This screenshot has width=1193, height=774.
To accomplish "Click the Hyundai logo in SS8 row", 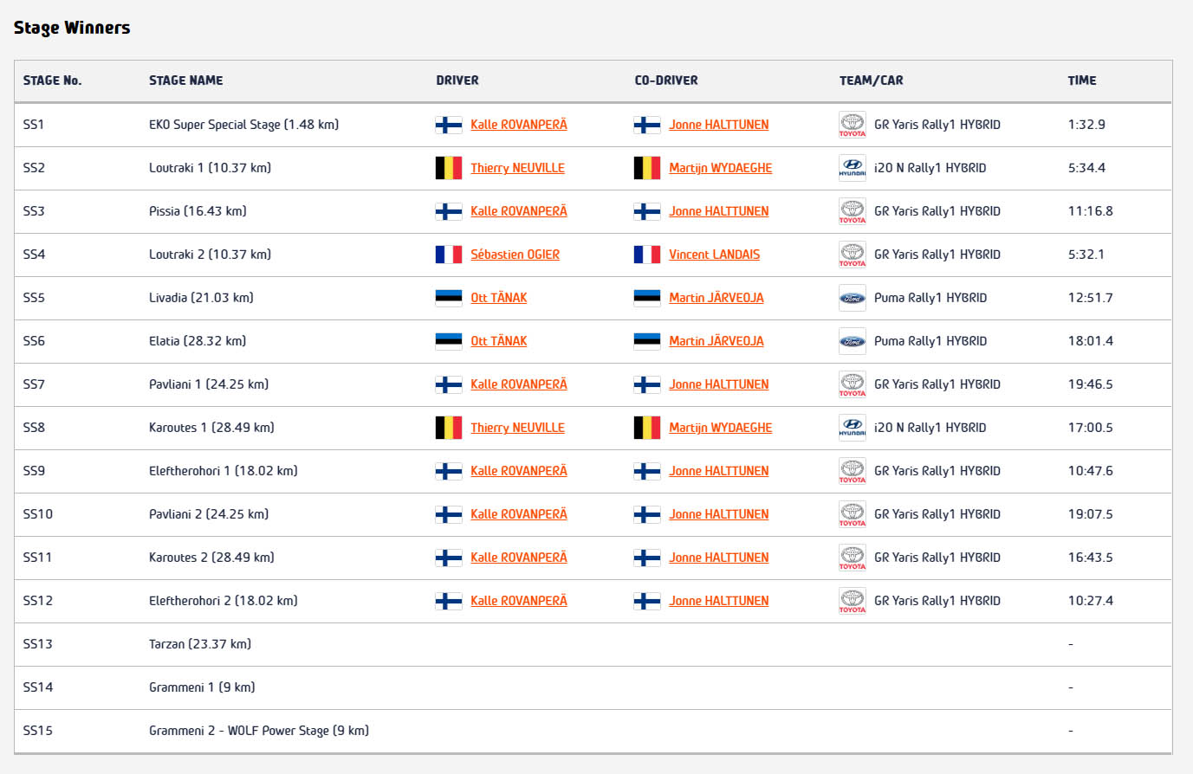I will point(853,428).
